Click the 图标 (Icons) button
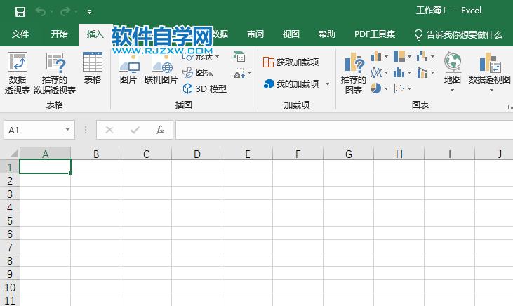The height and width of the screenshot is (306, 513). click(x=198, y=73)
